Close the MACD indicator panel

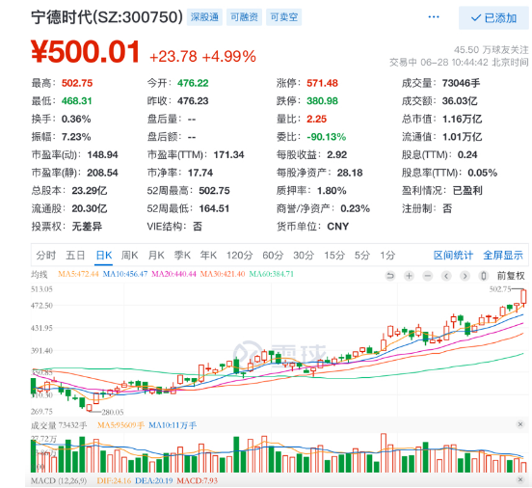coord(519,479)
